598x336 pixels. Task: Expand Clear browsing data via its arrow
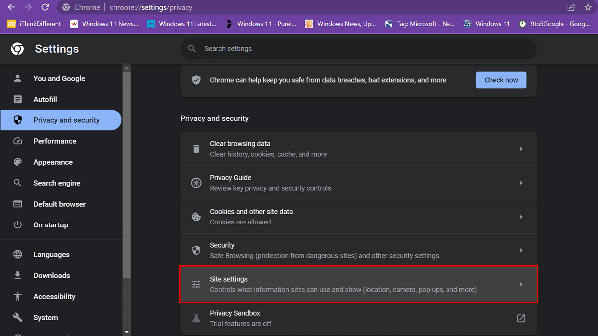point(521,149)
